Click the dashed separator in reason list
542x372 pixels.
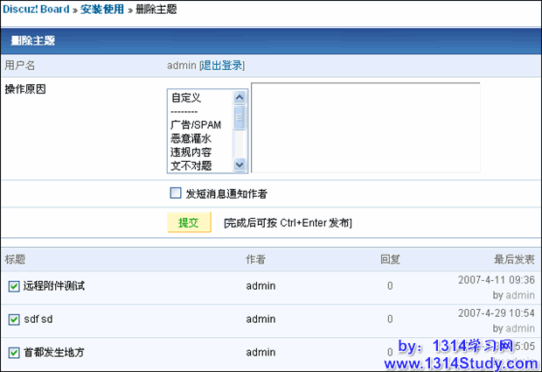point(184,111)
